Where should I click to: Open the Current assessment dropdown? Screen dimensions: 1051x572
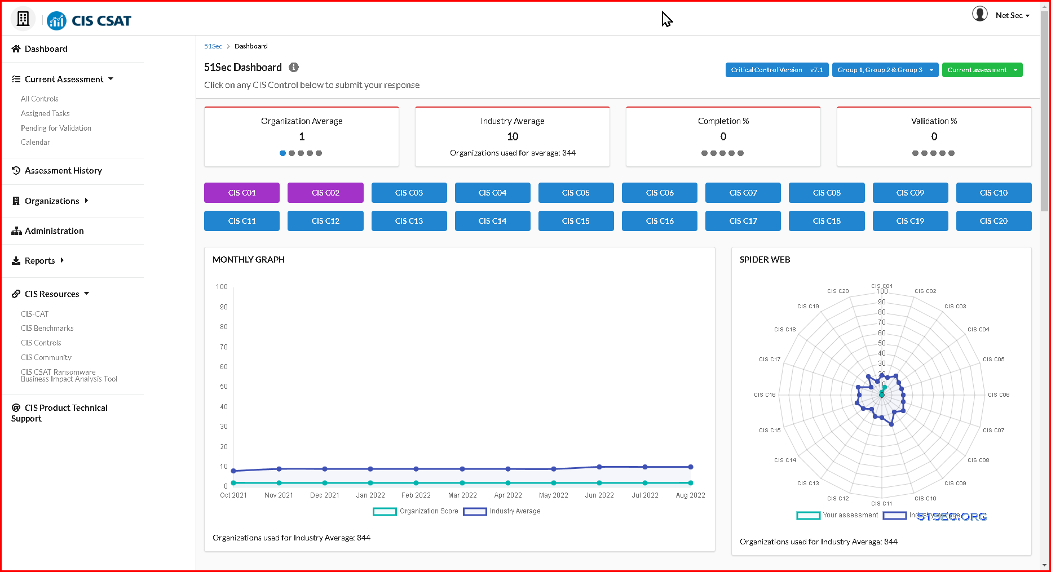click(x=982, y=70)
